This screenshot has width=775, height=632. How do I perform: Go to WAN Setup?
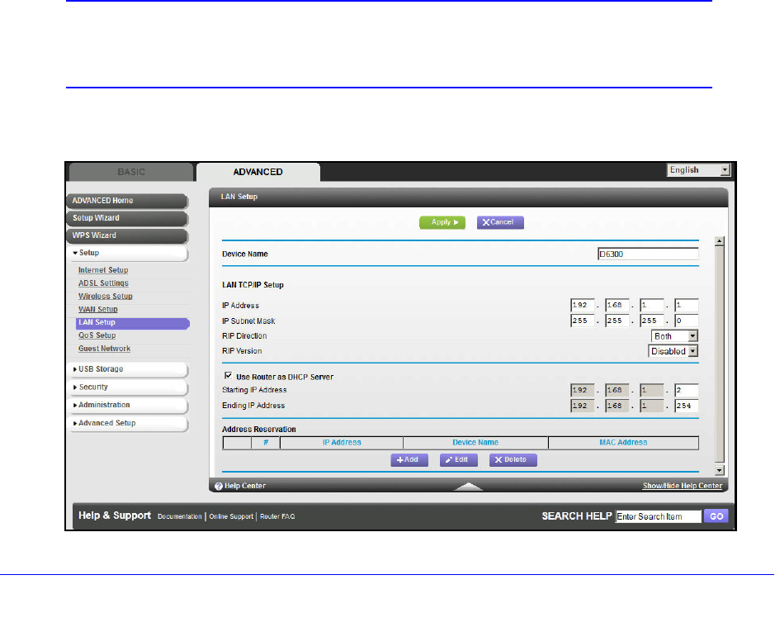click(x=98, y=309)
